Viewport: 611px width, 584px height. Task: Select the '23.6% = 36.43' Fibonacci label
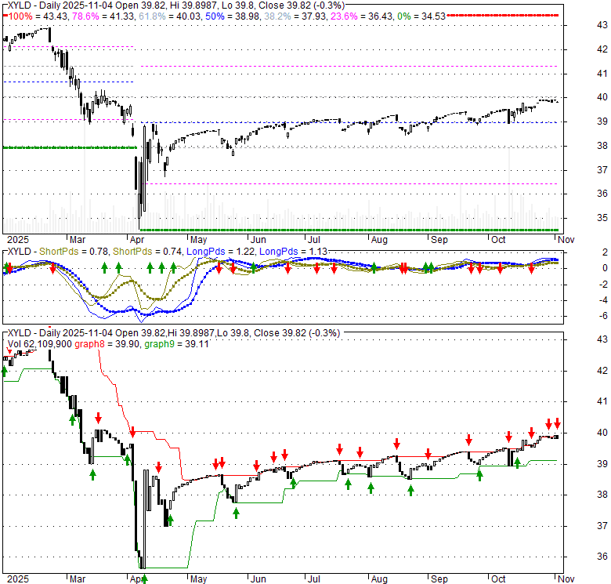pyautogui.click(x=362, y=16)
